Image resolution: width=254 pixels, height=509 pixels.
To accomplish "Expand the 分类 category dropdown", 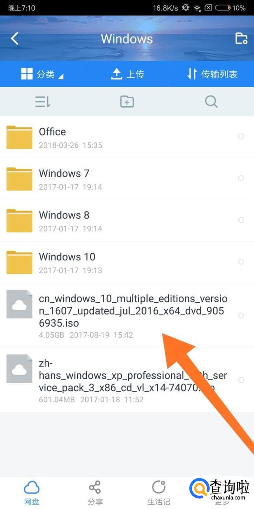I will click(x=42, y=74).
